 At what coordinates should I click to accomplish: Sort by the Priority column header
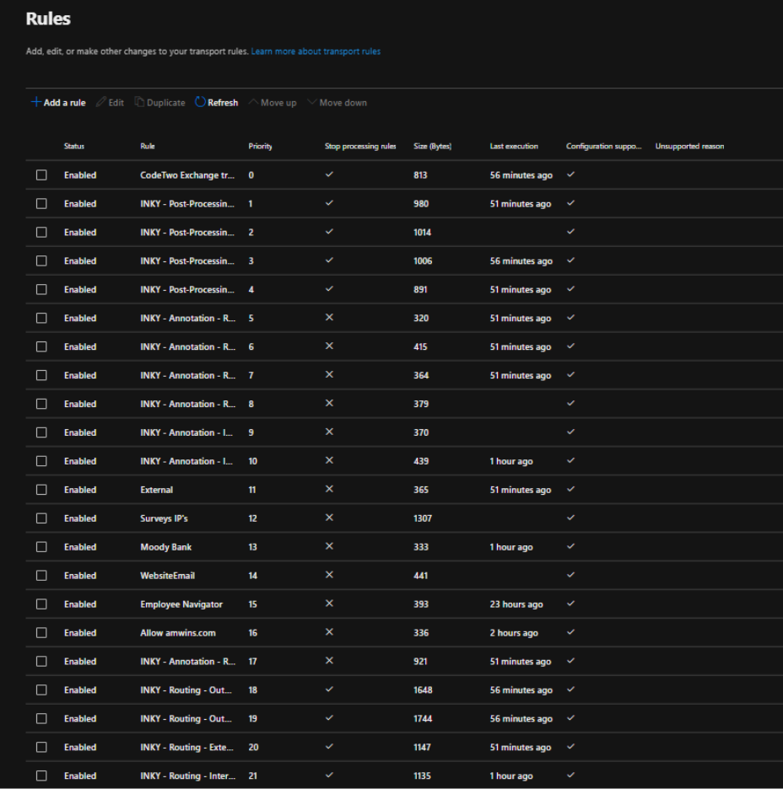[x=261, y=147]
